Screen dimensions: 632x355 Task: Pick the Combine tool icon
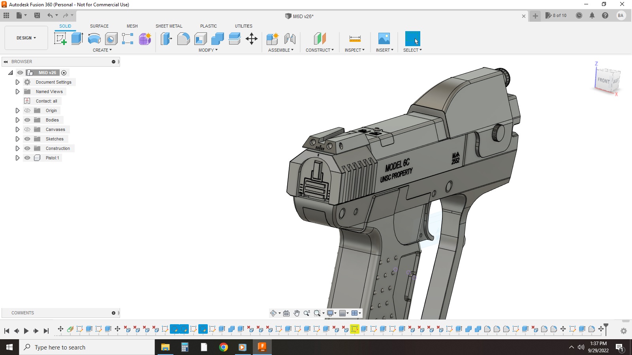217,39
